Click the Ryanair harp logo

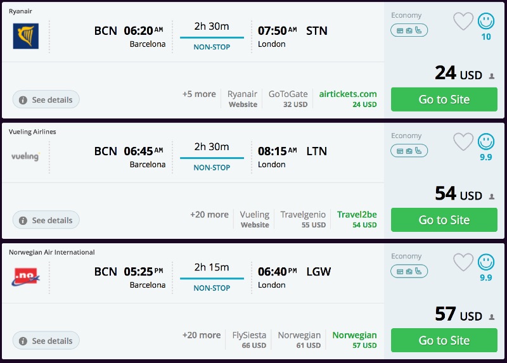click(26, 36)
